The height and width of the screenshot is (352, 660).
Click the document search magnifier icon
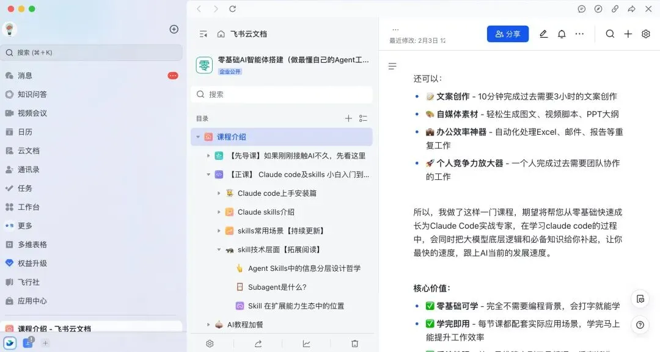pyautogui.click(x=610, y=34)
